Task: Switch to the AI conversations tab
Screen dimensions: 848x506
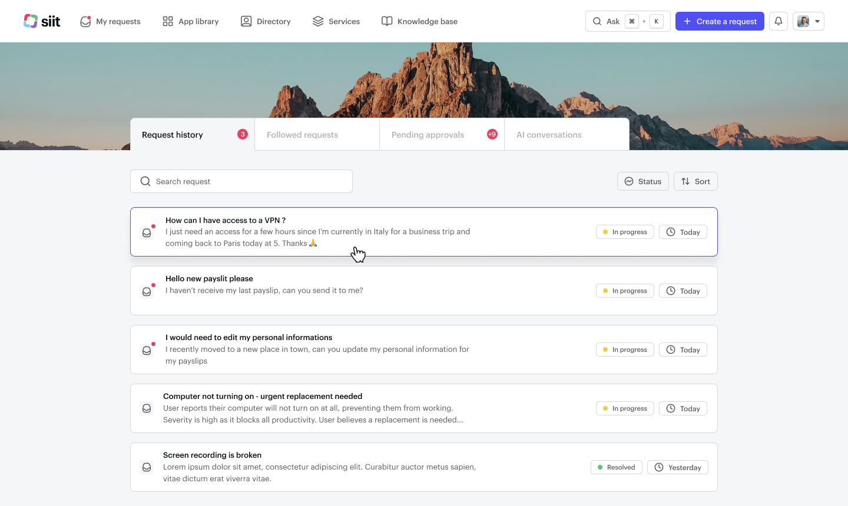Action: 549,135
